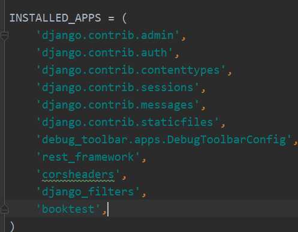Image resolution: width=298 pixels, height=232 pixels.
Task: Click the underlined corsheaders warning text
Action: [x=79, y=175]
